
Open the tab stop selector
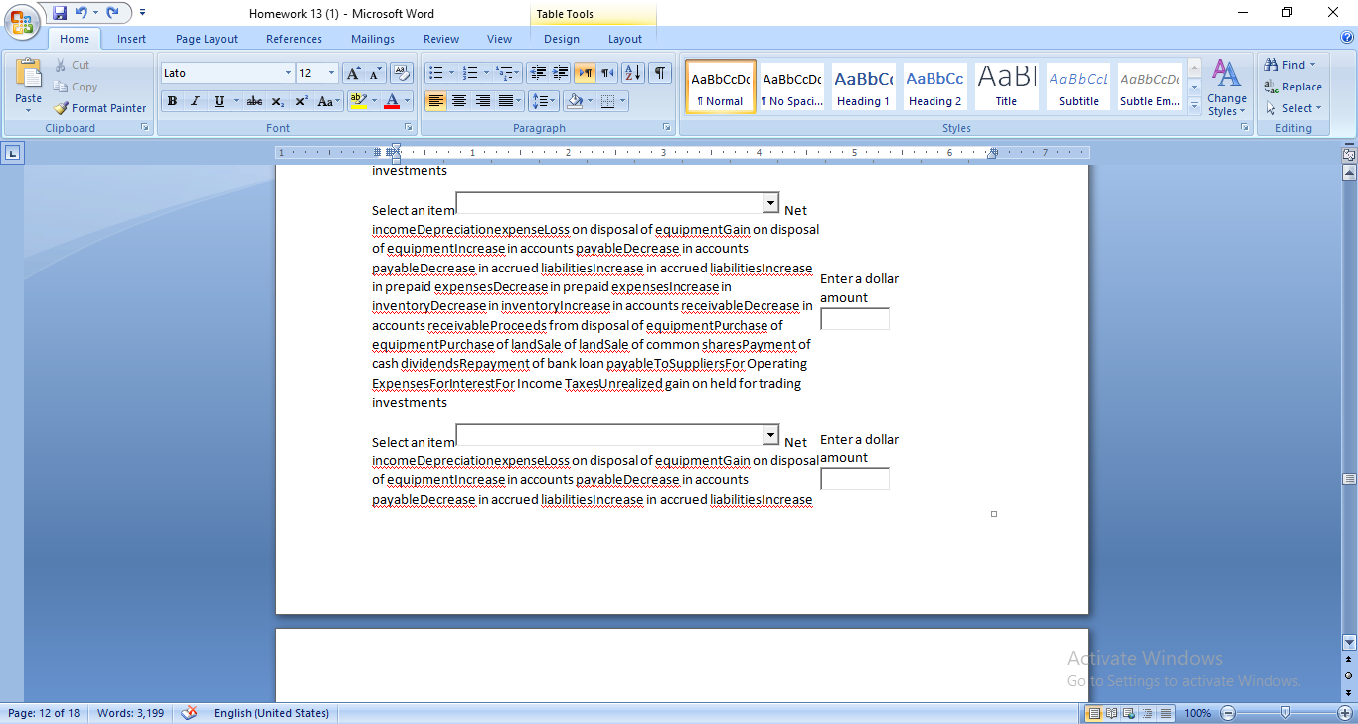click(12, 153)
